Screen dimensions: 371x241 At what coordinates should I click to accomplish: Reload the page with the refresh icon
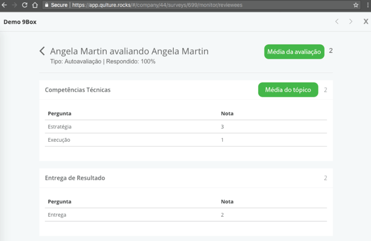(24, 5)
